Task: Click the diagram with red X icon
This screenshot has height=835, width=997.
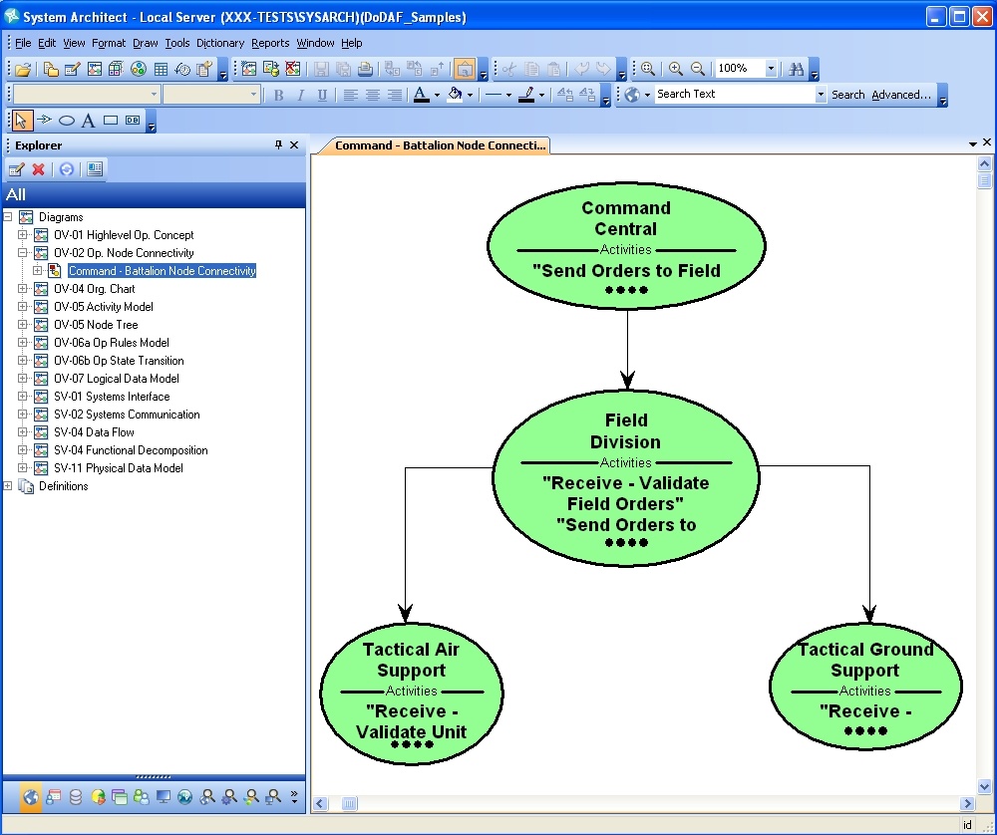Action: point(292,69)
